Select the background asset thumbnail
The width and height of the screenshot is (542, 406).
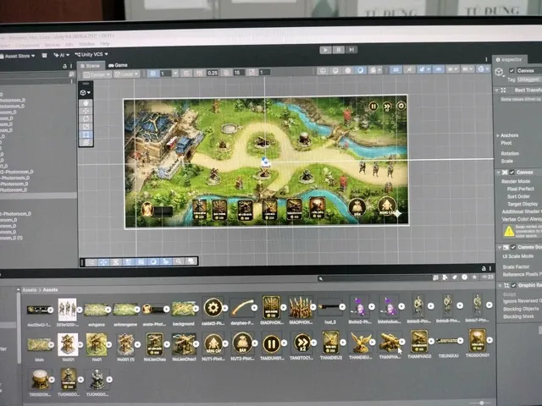[x=184, y=309]
